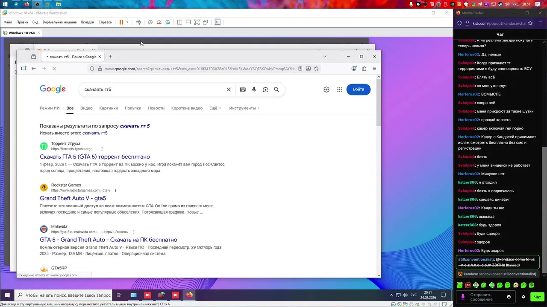Go back in the Firefox browser
Viewport: 547px width, 307px height.
[x=34, y=68]
